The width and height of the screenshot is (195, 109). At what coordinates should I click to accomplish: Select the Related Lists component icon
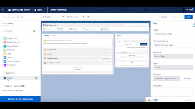click(5, 39)
